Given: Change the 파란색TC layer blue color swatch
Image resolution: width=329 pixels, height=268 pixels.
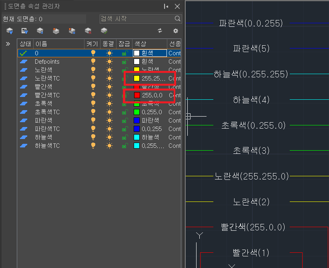Looking at the screenshot, I should 136,129.
